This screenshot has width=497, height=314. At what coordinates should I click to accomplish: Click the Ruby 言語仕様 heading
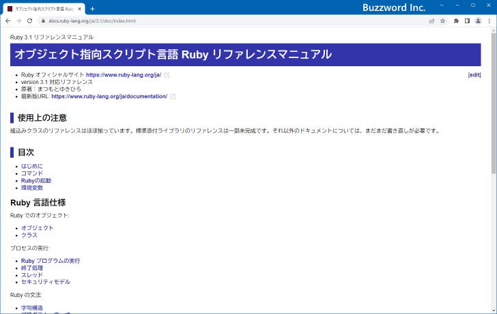click(x=38, y=203)
